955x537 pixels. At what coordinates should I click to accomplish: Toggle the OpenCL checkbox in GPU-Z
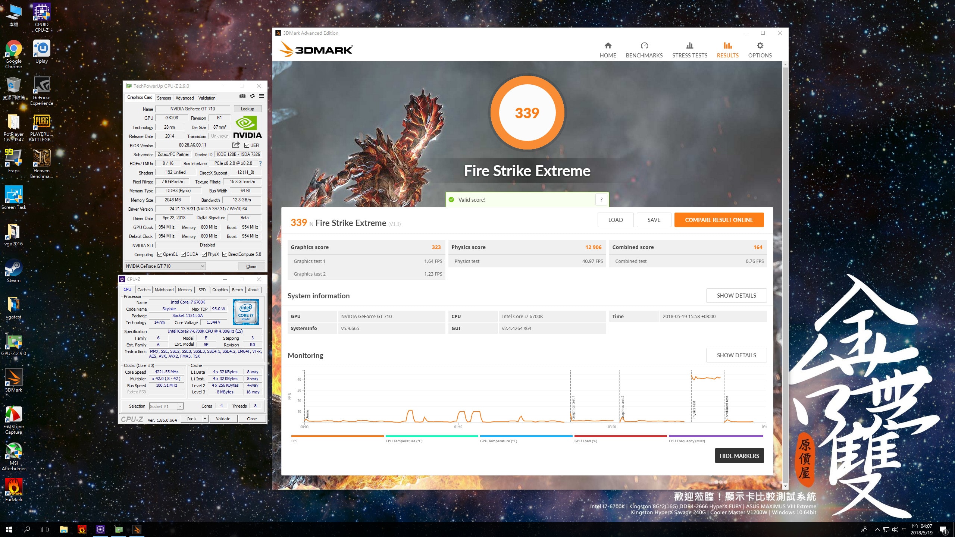(160, 254)
